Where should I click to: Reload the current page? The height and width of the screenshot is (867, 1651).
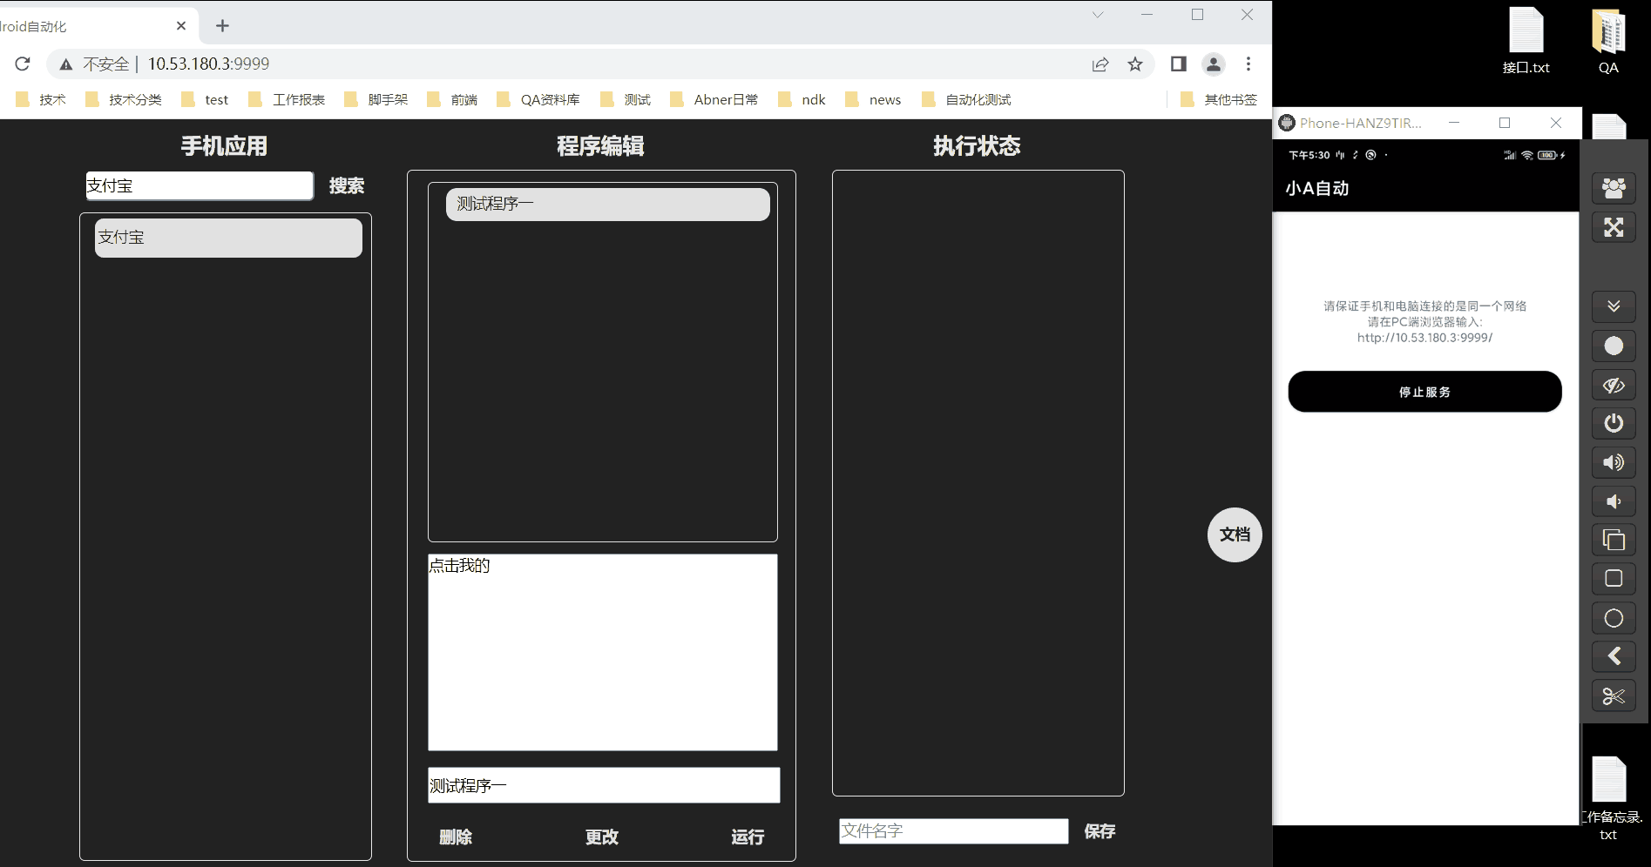(23, 64)
